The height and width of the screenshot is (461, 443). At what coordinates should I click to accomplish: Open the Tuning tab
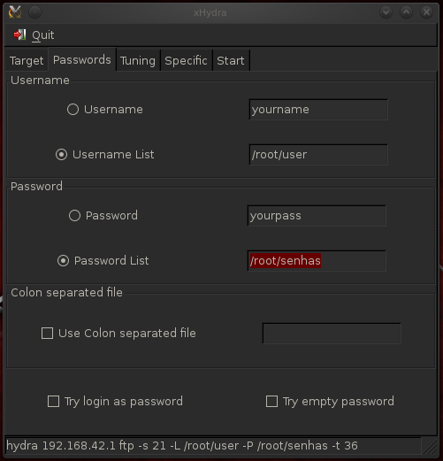coord(138,61)
